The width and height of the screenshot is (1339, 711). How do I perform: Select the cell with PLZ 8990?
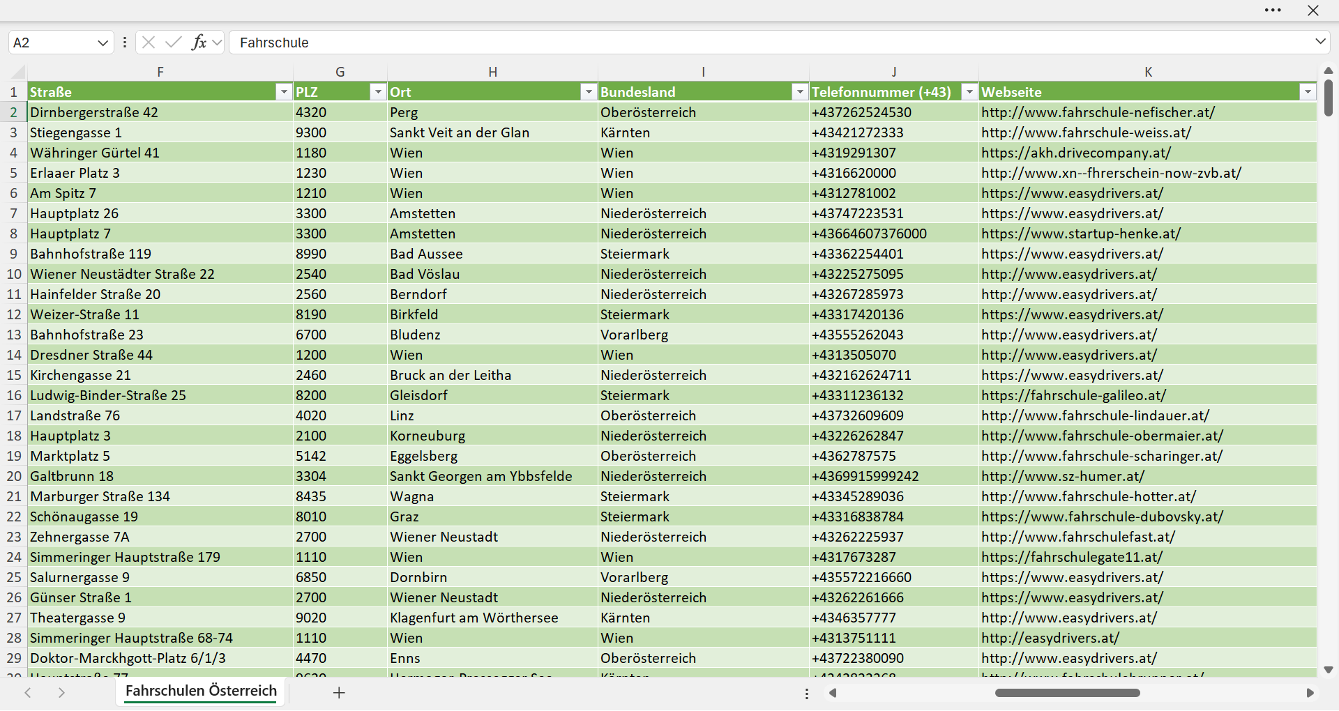click(x=340, y=254)
